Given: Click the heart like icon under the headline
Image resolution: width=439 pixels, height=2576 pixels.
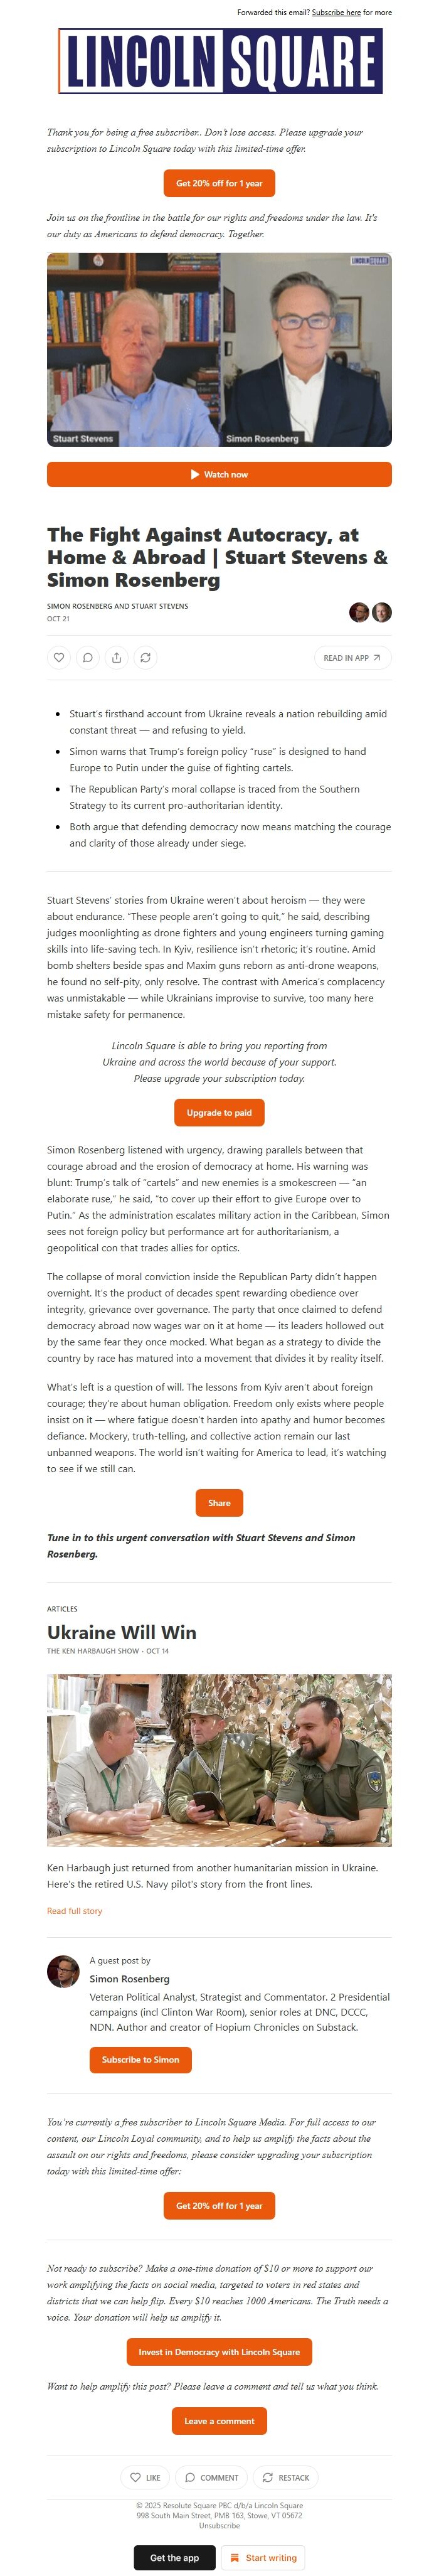Looking at the screenshot, I should click(x=59, y=657).
